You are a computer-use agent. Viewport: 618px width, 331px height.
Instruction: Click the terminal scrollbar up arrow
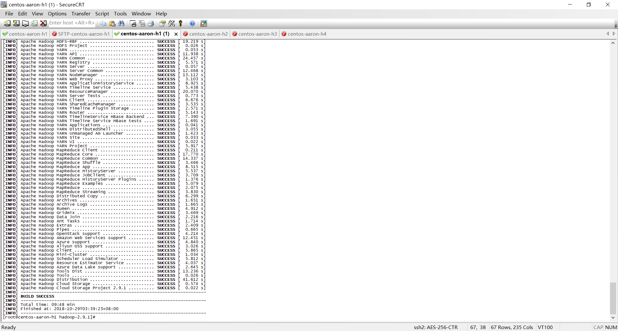(x=613, y=43)
